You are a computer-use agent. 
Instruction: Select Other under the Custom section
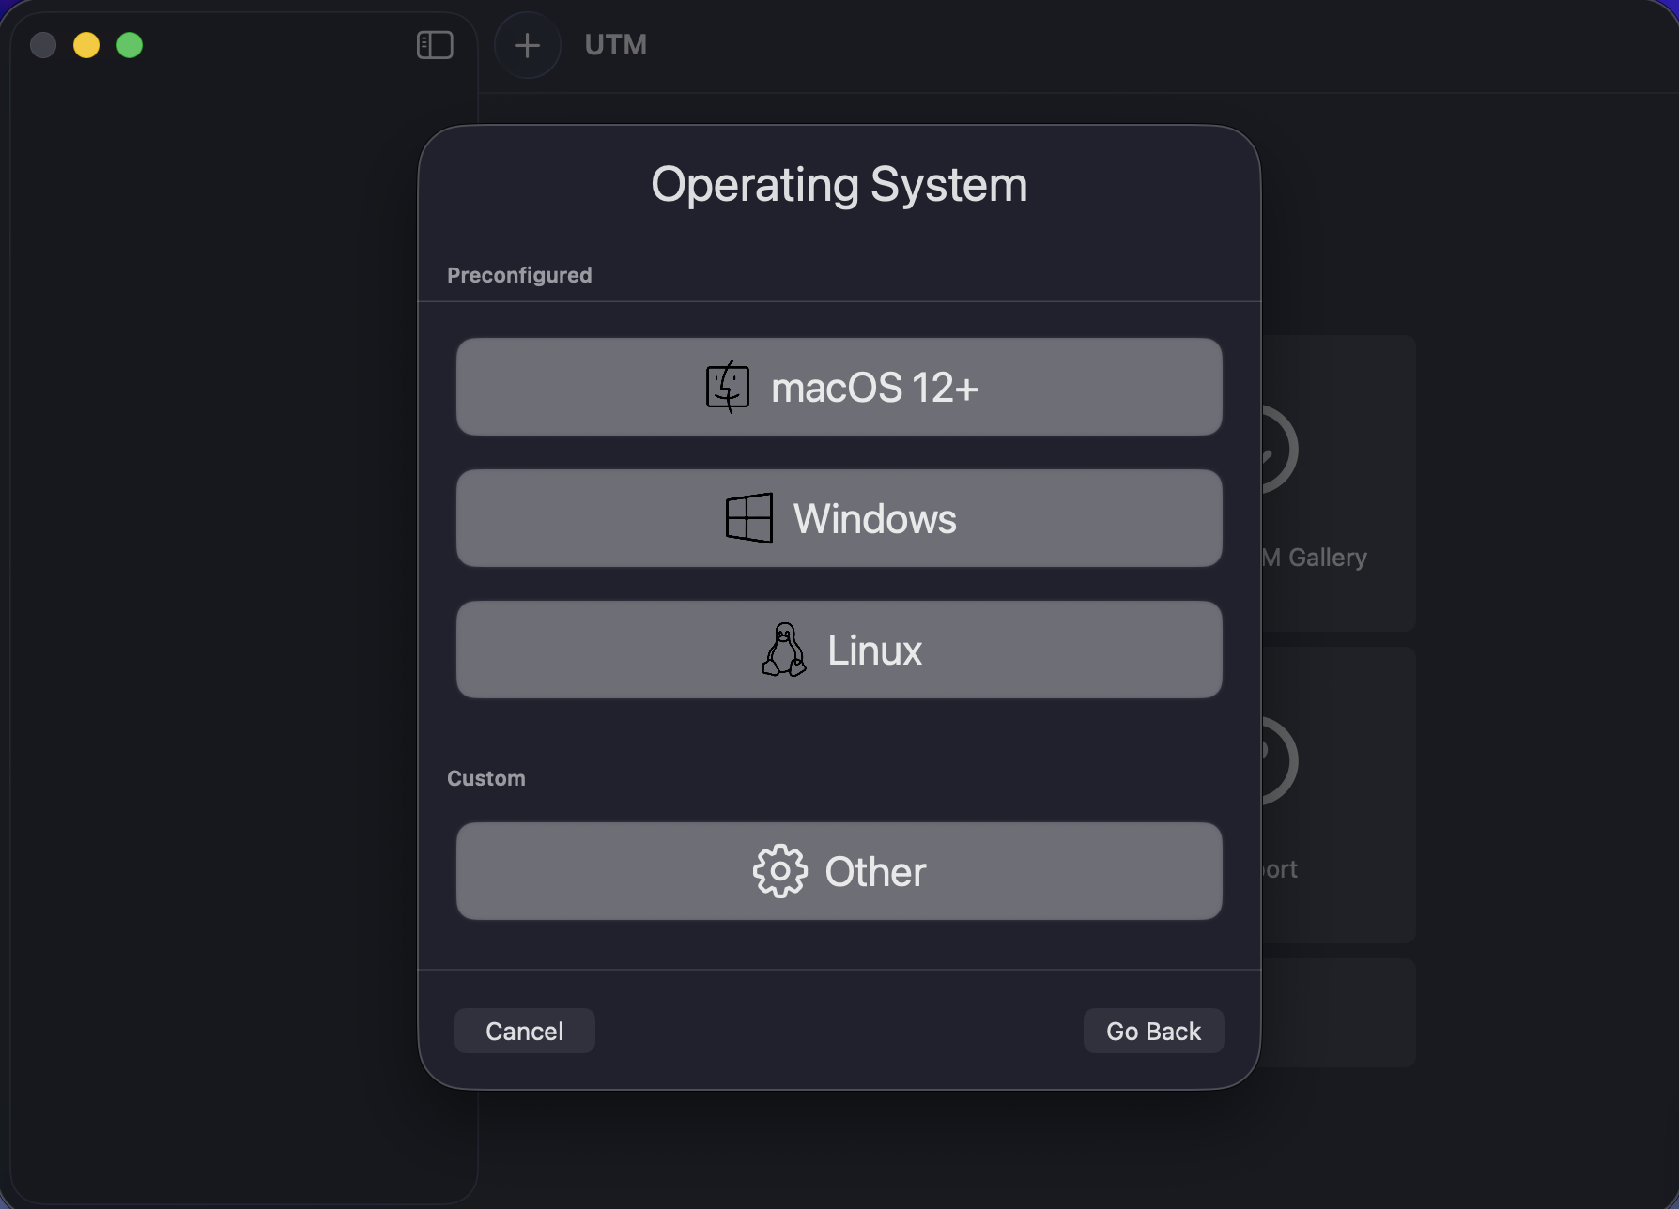(x=839, y=870)
